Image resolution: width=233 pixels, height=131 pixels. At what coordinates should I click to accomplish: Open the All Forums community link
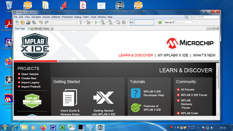coord(187,90)
